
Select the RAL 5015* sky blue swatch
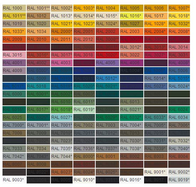tap(179, 78)
